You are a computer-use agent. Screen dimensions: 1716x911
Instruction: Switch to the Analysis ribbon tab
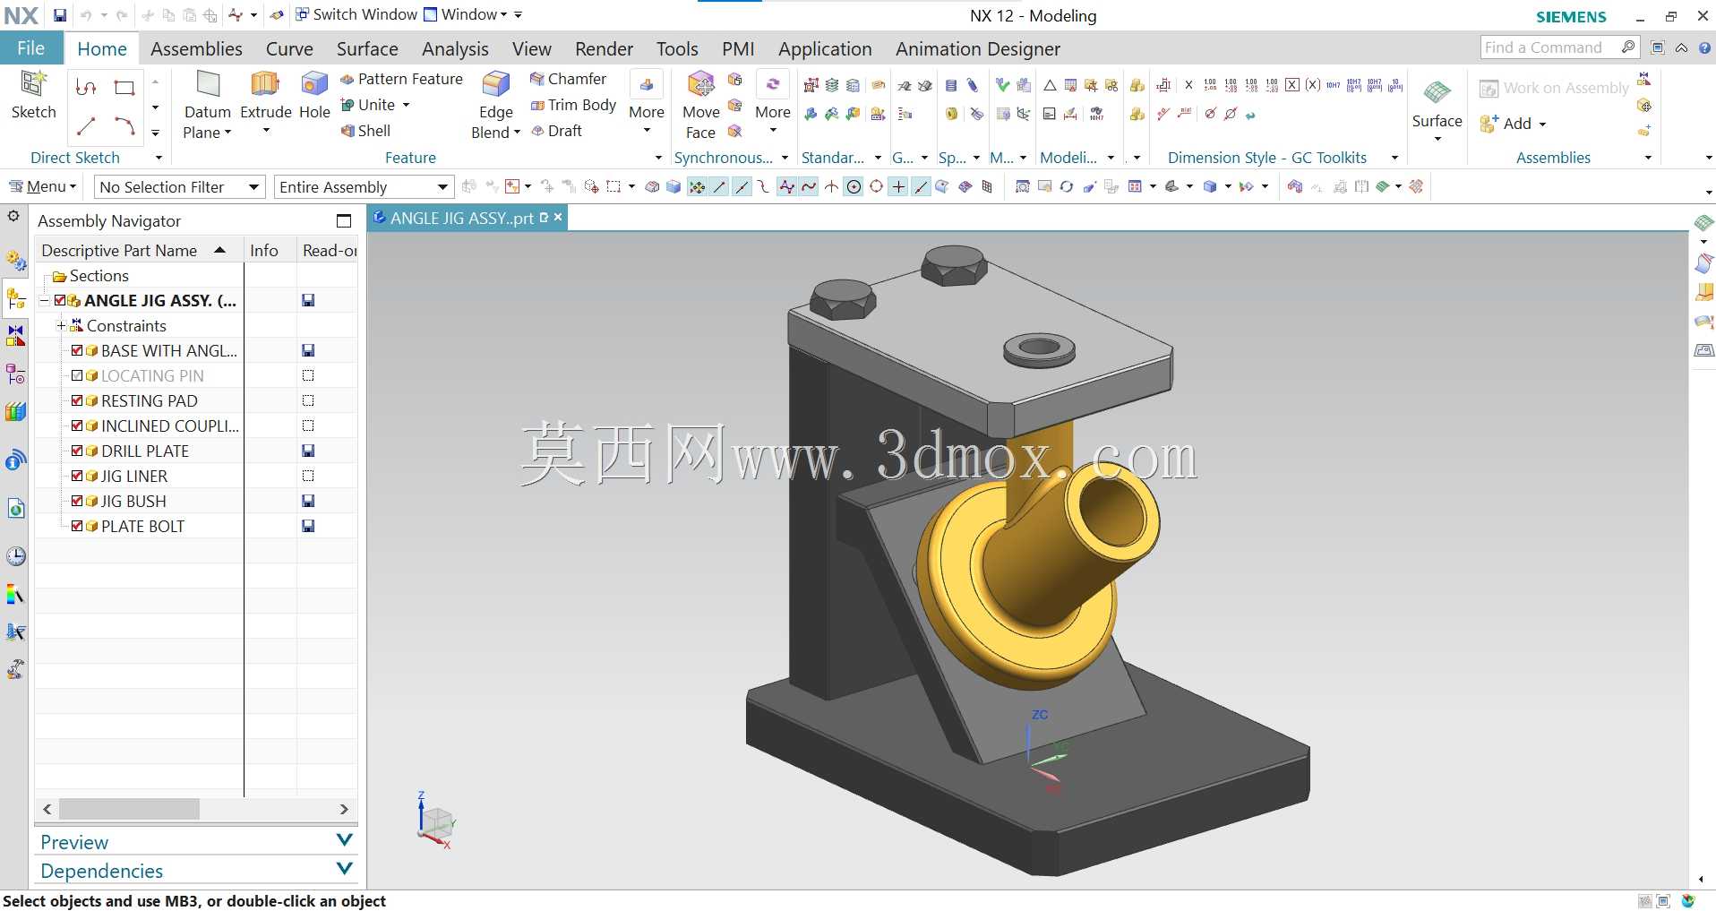455,48
